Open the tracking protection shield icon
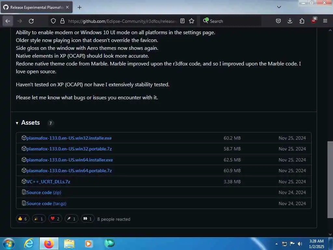 pyautogui.click(x=53, y=21)
